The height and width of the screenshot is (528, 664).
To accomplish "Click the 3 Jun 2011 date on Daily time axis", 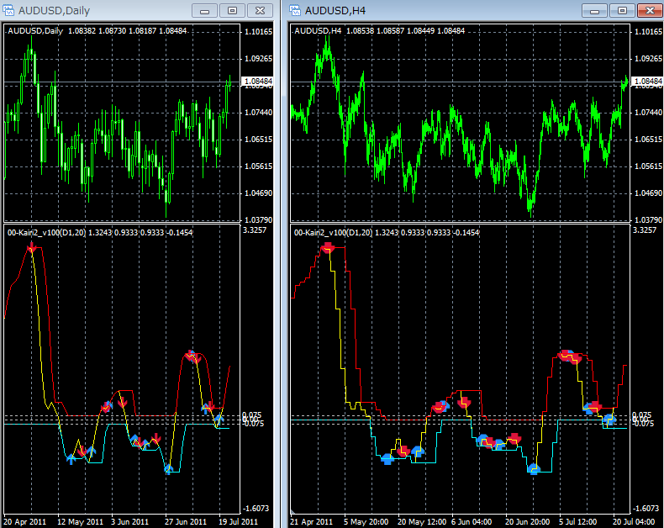I will coord(129,521).
